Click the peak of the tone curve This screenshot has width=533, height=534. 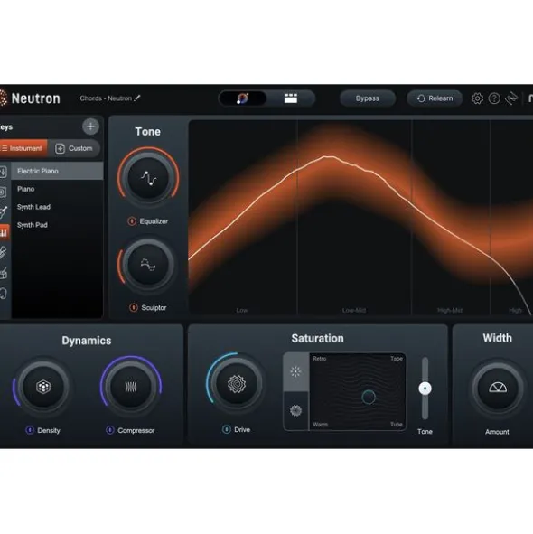click(329, 156)
